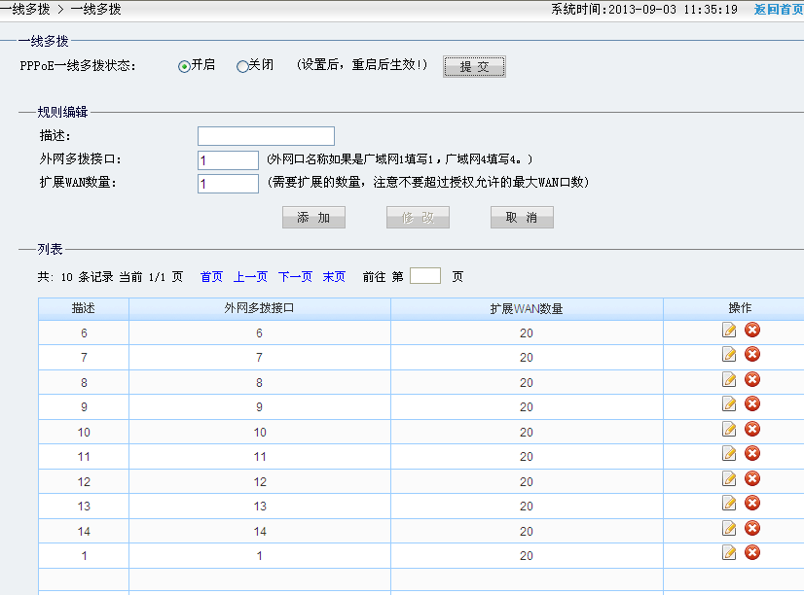Delete the rule with description 8

(752, 380)
